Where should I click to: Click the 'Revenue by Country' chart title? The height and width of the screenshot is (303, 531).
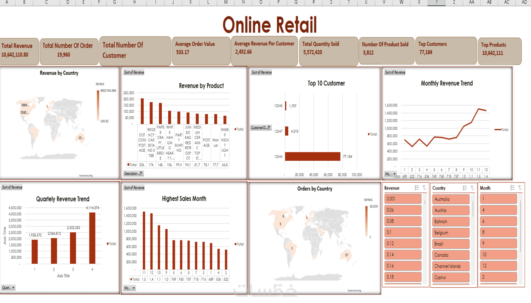point(59,73)
